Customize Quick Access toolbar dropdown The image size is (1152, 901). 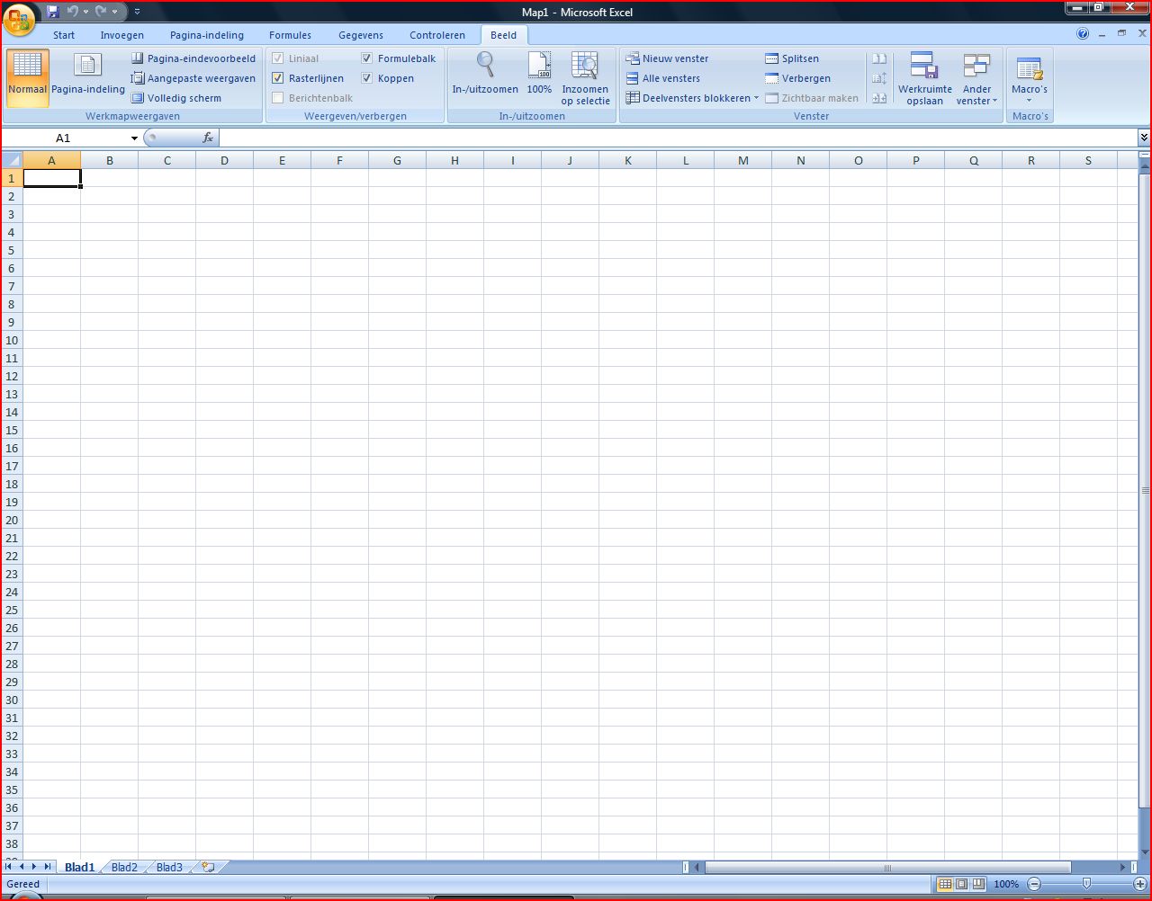coord(138,12)
